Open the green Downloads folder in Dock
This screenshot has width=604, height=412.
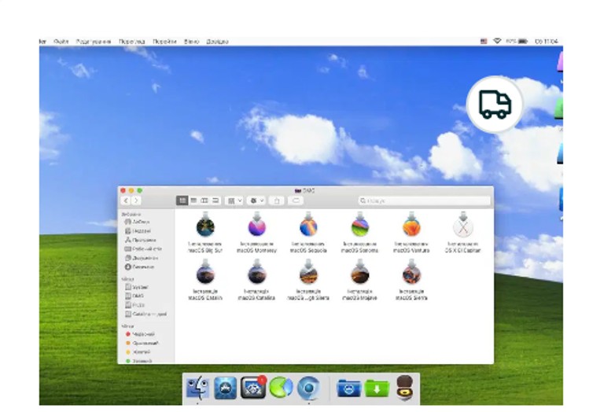click(377, 388)
